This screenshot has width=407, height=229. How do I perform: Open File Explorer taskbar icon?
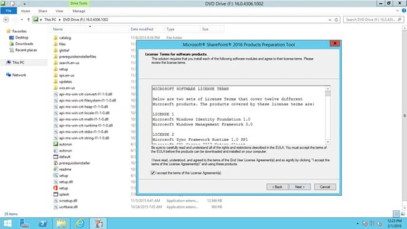tap(61, 223)
